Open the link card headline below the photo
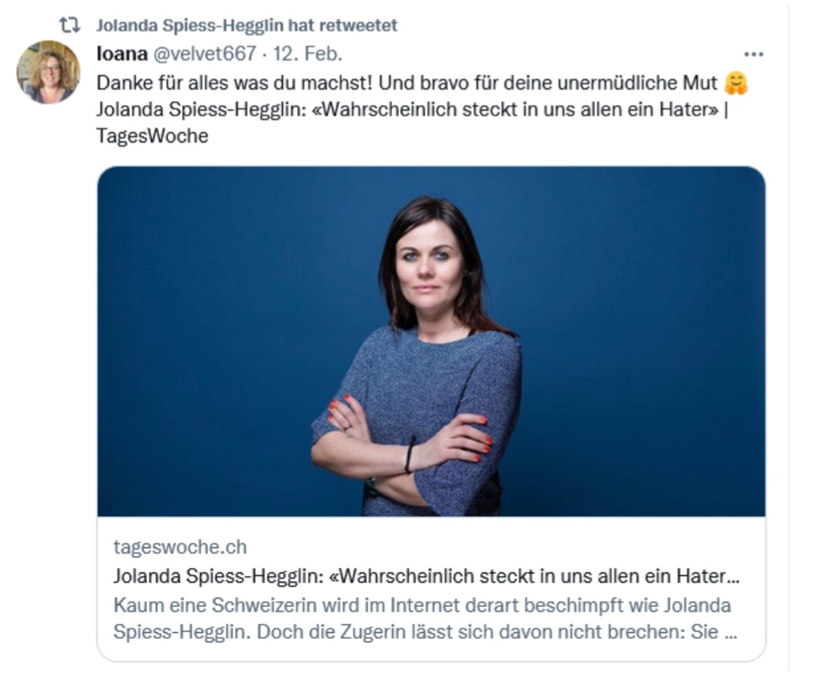Screen dimensions: 823x680 (x=427, y=577)
